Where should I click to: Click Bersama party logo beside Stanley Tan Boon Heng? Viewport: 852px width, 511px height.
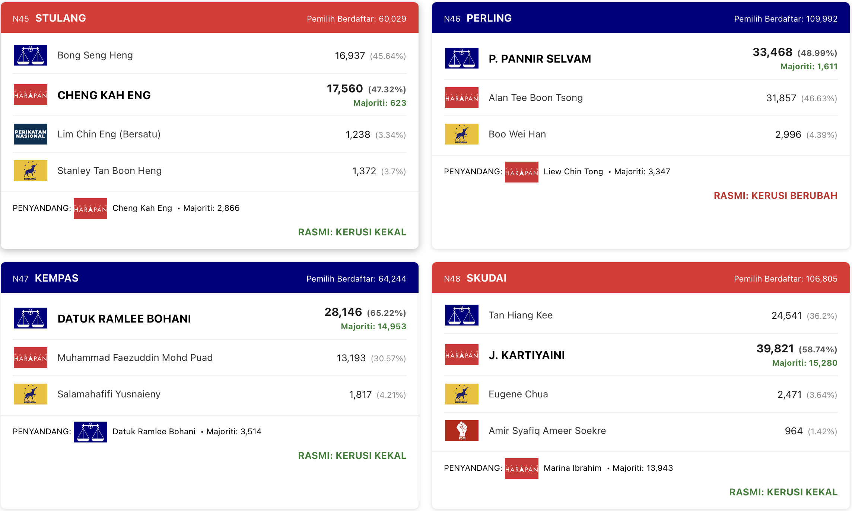[x=31, y=171]
